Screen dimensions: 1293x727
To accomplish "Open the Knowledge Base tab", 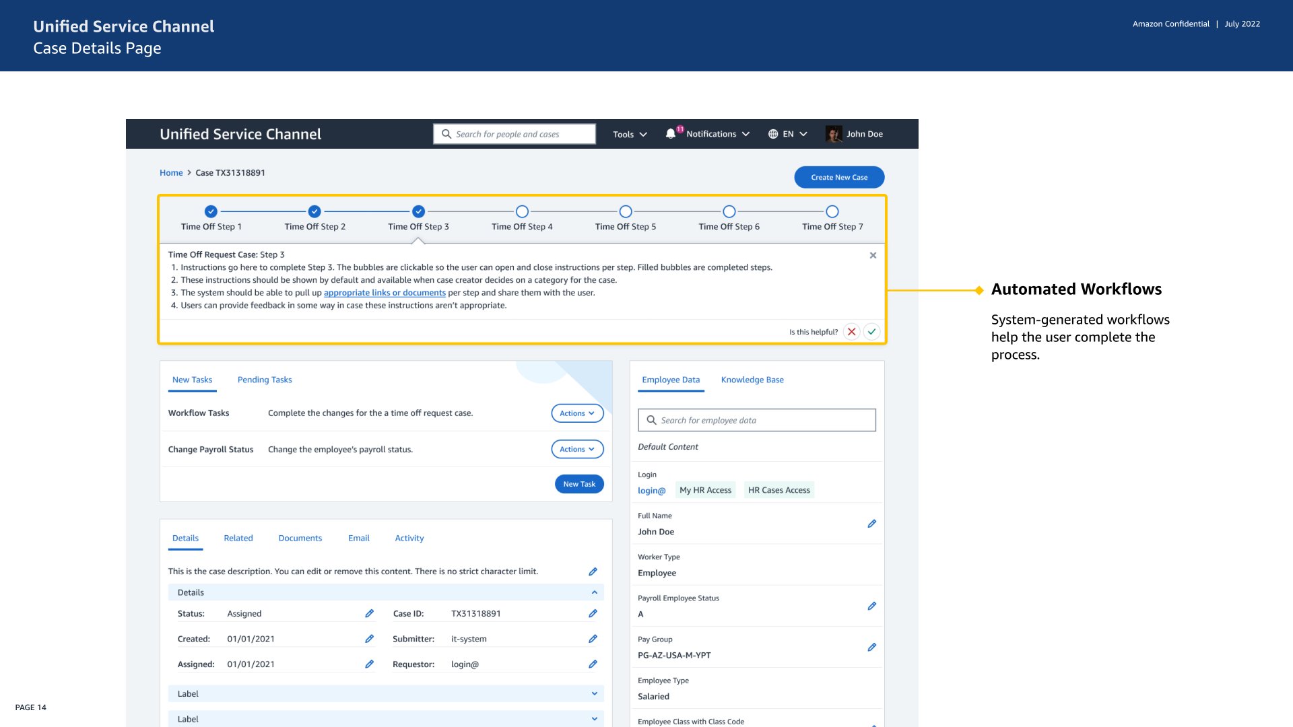I will pyautogui.click(x=752, y=380).
